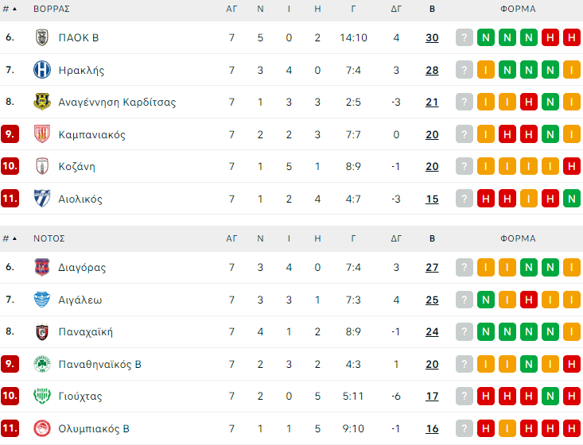Click the Καμπανιακός team badge
583x445 pixels.
pyautogui.click(x=42, y=134)
